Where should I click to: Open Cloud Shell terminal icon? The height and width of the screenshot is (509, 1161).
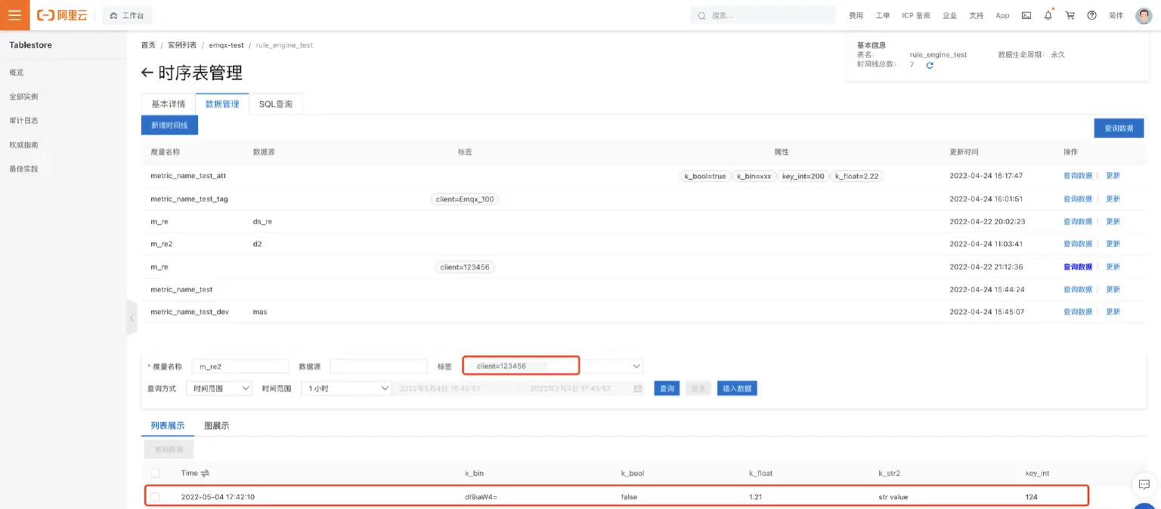pos(1026,15)
